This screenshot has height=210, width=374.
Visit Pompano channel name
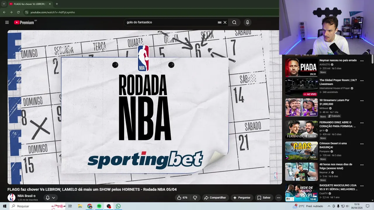pyautogui.click(x=324, y=151)
